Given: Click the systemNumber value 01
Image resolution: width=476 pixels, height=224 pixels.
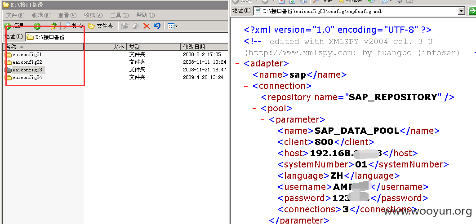Looking at the screenshot, I should 361,165.
